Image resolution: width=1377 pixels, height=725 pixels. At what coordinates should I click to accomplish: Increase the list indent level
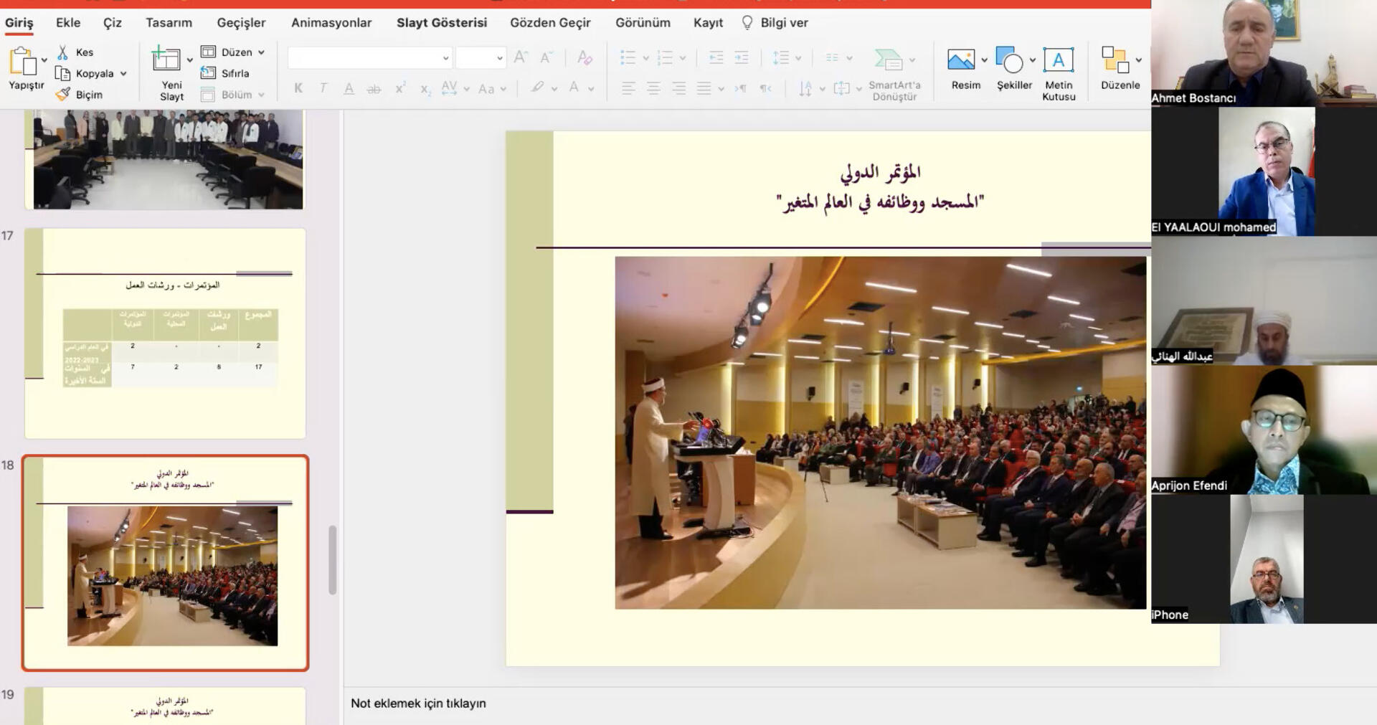pos(742,57)
